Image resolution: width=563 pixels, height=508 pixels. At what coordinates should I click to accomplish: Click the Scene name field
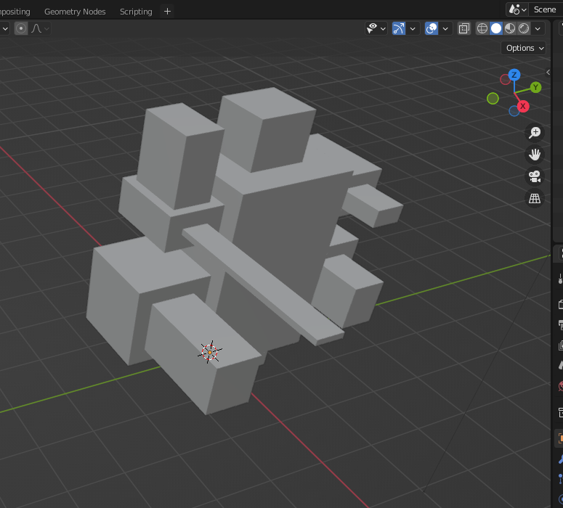pyautogui.click(x=546, y=9)
